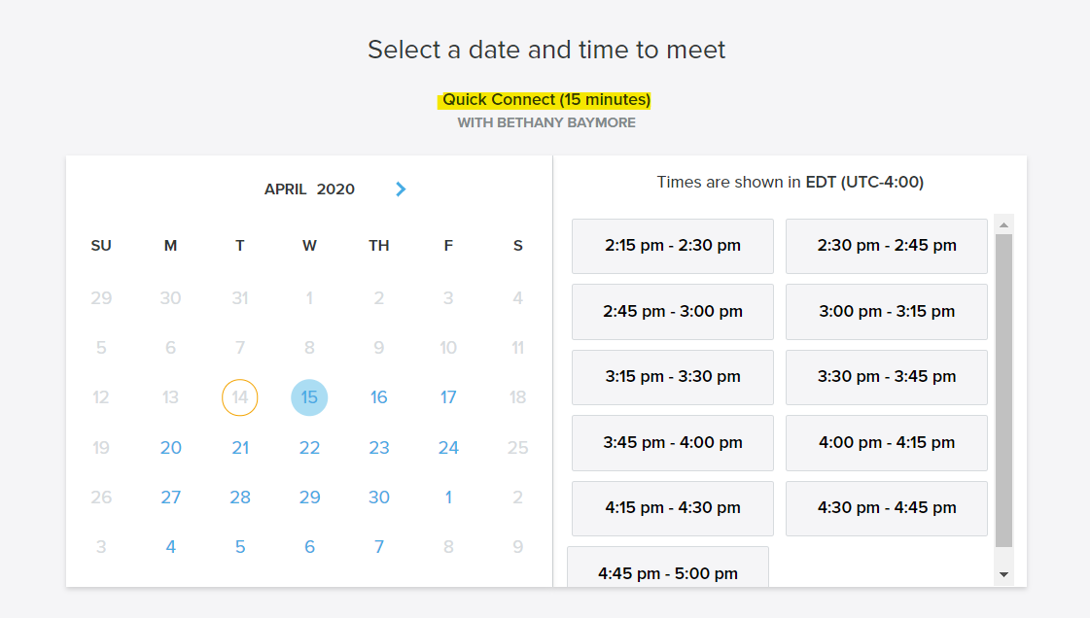
Task: Choose the 4:45 pm - 5:00 pm slot
Action: [x=668, y=570]
